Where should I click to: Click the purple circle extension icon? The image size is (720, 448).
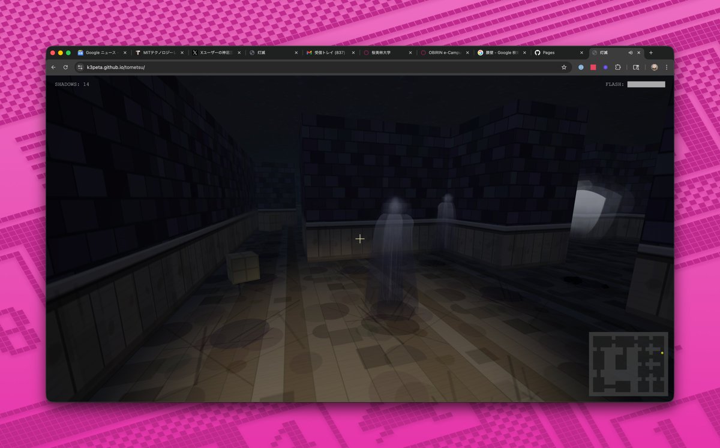(x=605, y=67)
